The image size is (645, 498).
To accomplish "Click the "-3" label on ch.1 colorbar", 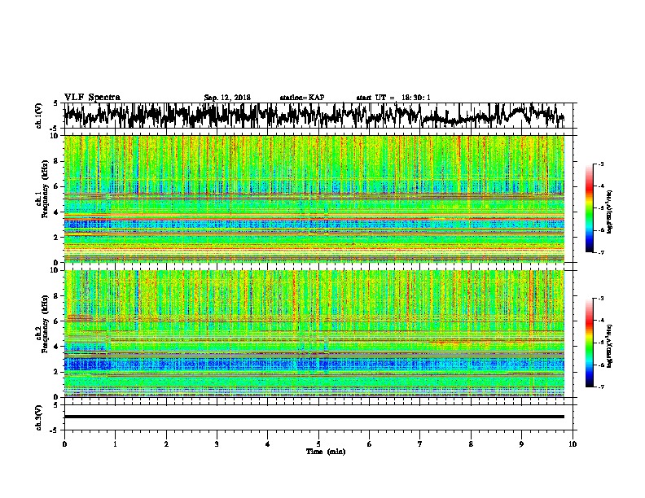I will (x=600, y=164).
